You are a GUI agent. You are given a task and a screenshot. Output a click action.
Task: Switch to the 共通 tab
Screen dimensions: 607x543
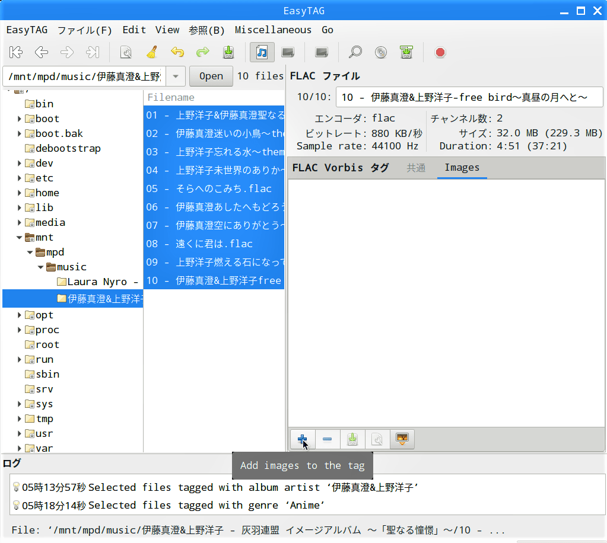pyautogui.click(x=416, y=167)
